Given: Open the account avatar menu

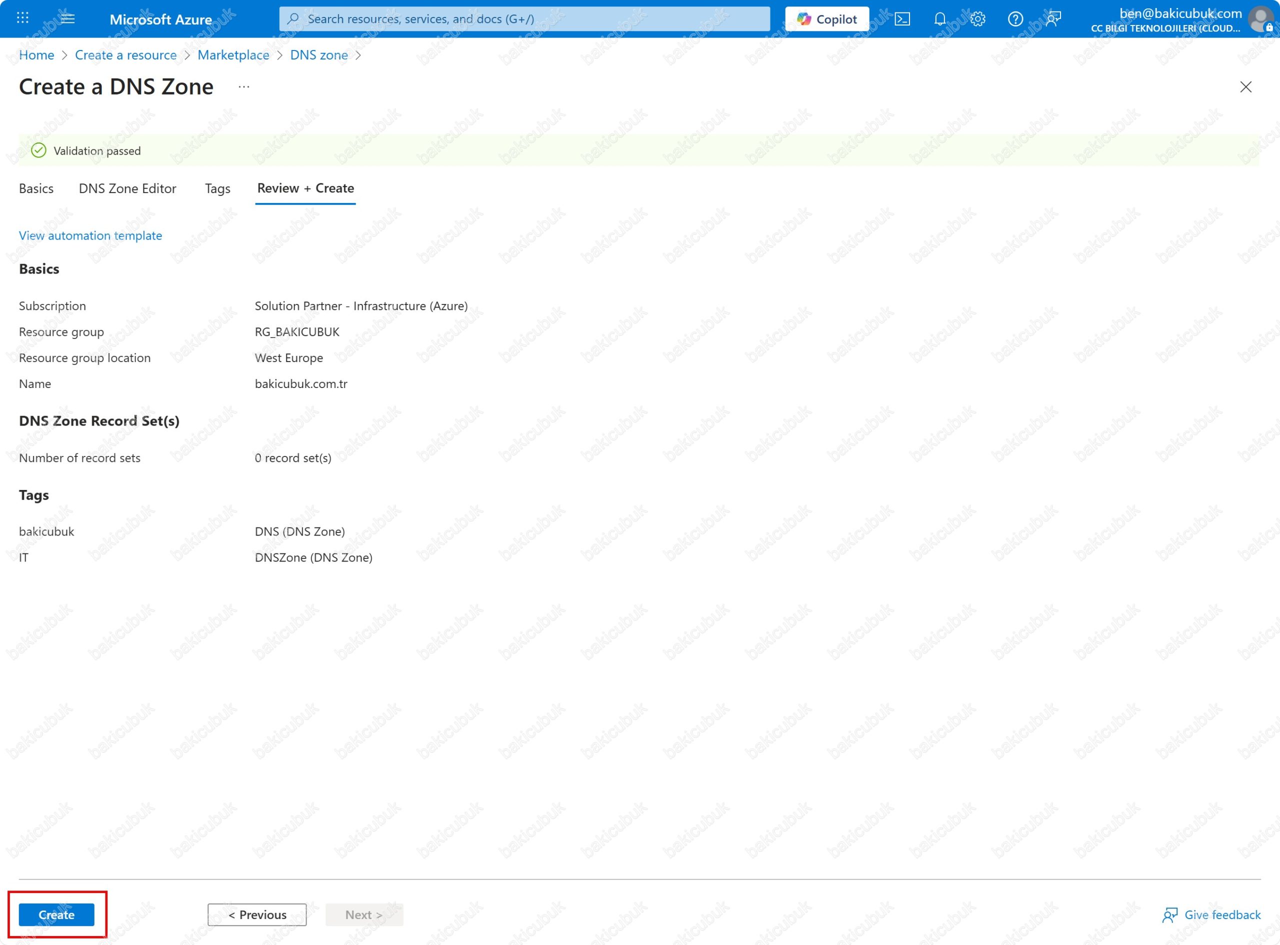Looking at the screenshot, I should (x=1260, y=19).
